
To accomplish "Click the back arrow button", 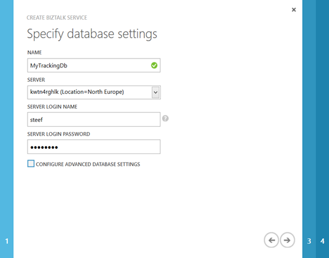I will pos(272,240).
